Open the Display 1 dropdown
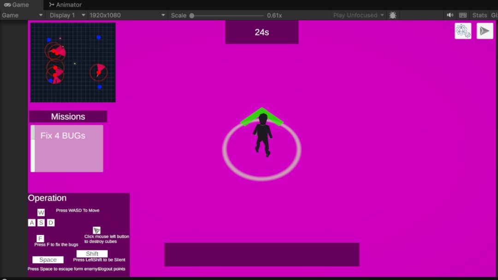Image resolution: width=498 pixels, height=280 pixels. click(68, 15)
